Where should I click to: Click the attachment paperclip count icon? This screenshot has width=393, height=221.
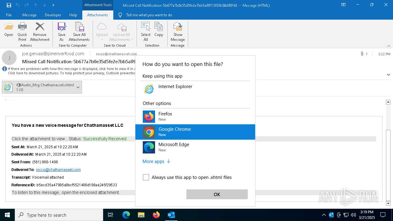(364, 54)
